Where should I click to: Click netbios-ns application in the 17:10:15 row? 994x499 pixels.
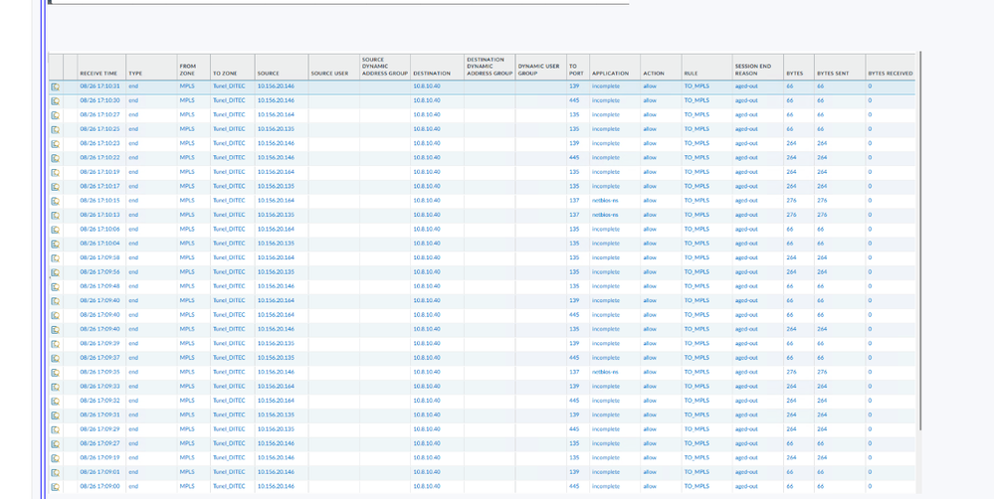click(x=605, y=201)
